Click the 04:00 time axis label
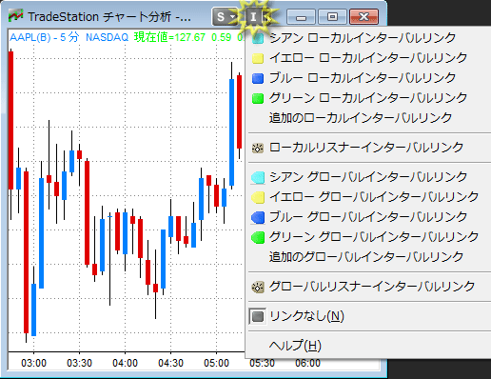Viewport: 491px width, 379px height. [x=125, y=363]
